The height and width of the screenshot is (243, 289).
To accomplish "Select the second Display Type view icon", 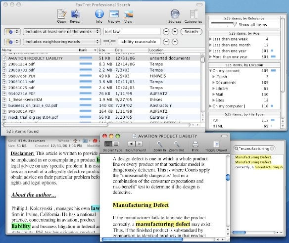I will pyautogui.click(x=116, y=144).
